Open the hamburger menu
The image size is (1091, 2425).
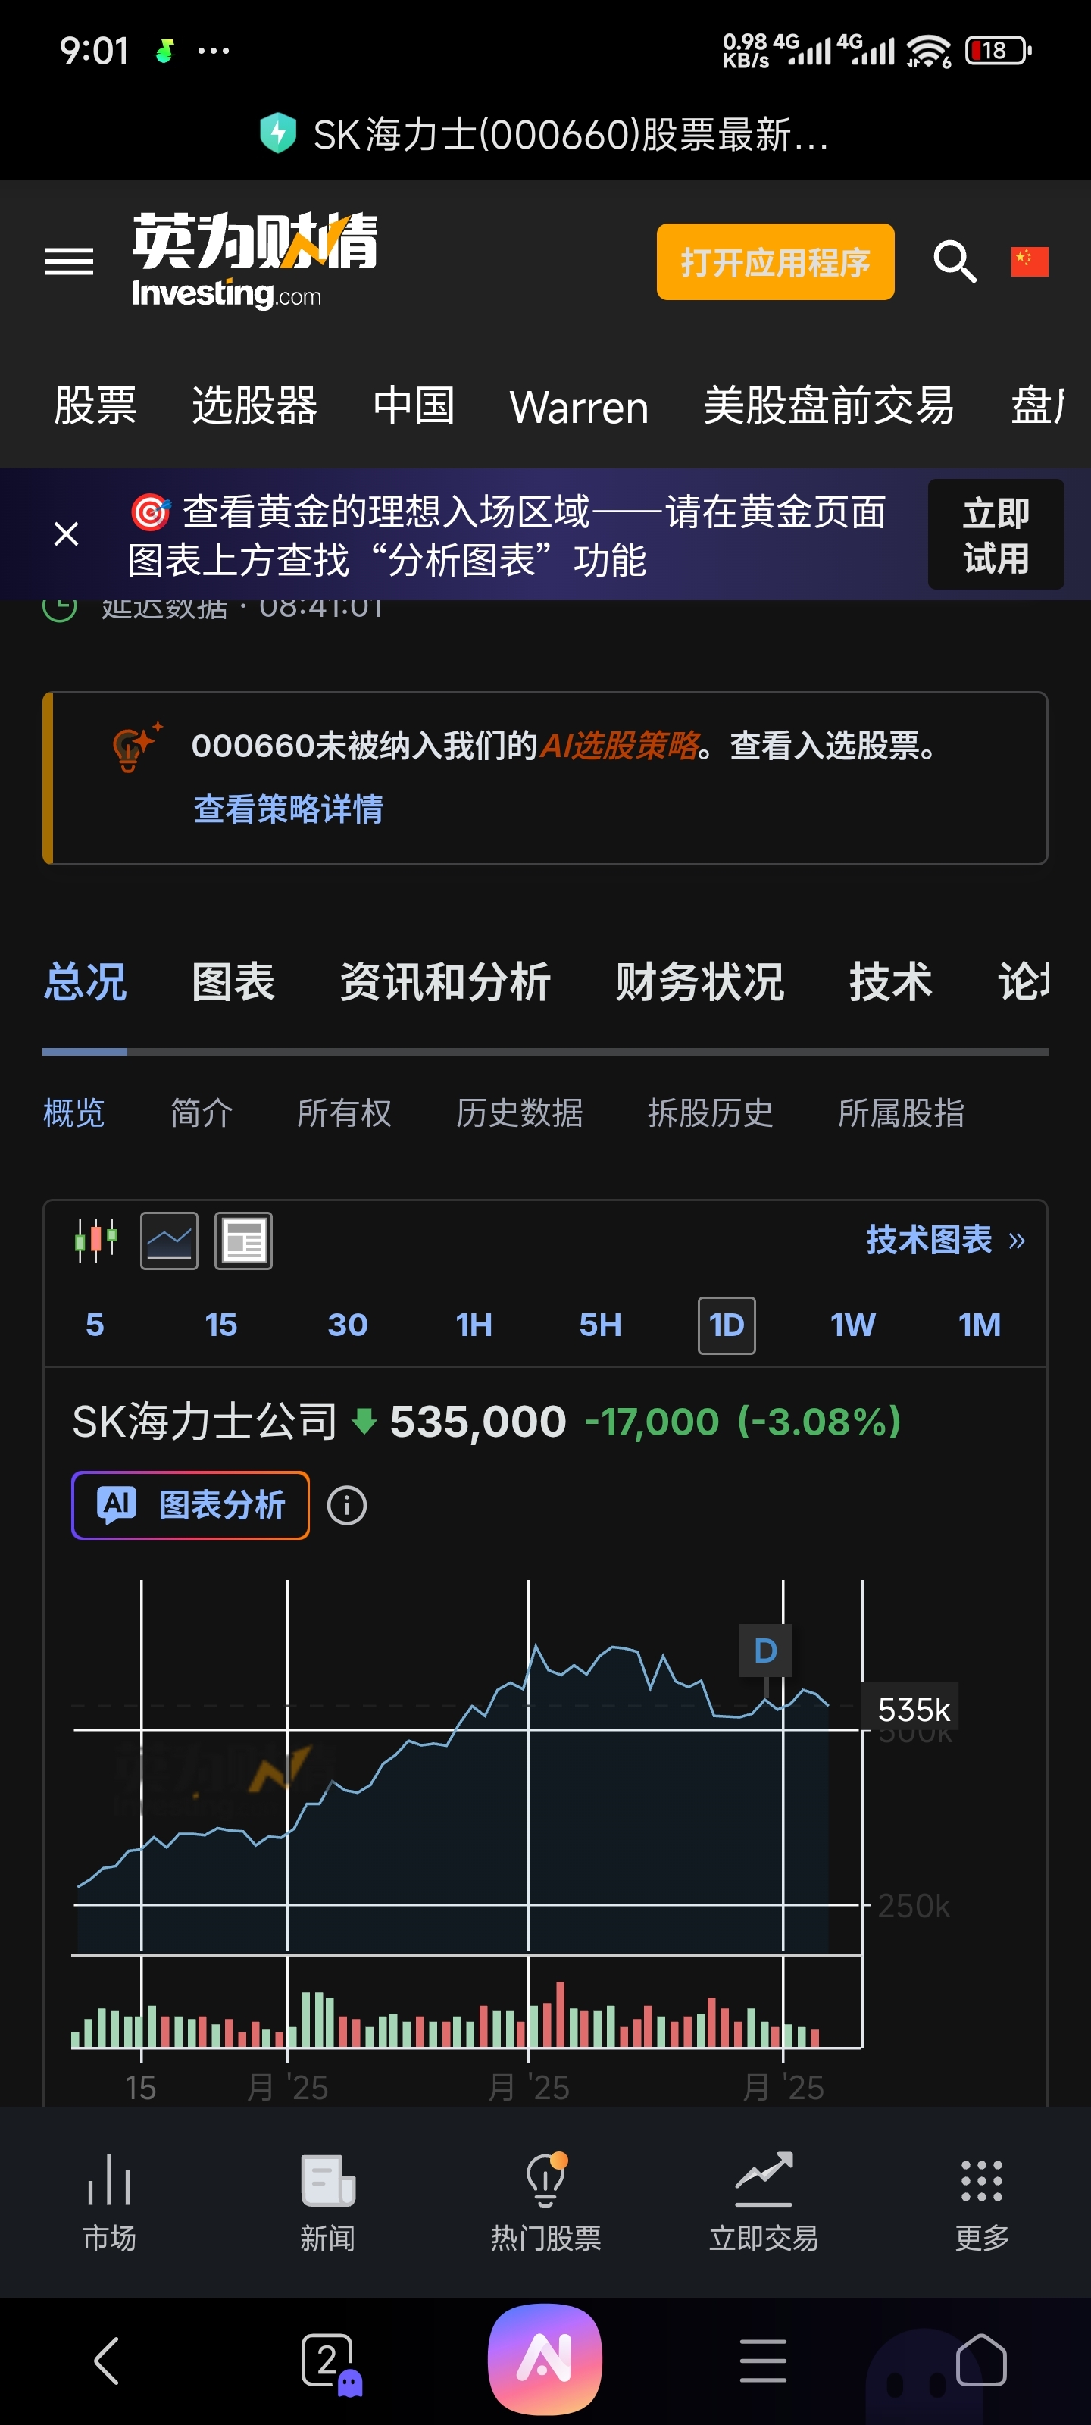(x=69, y=261)
